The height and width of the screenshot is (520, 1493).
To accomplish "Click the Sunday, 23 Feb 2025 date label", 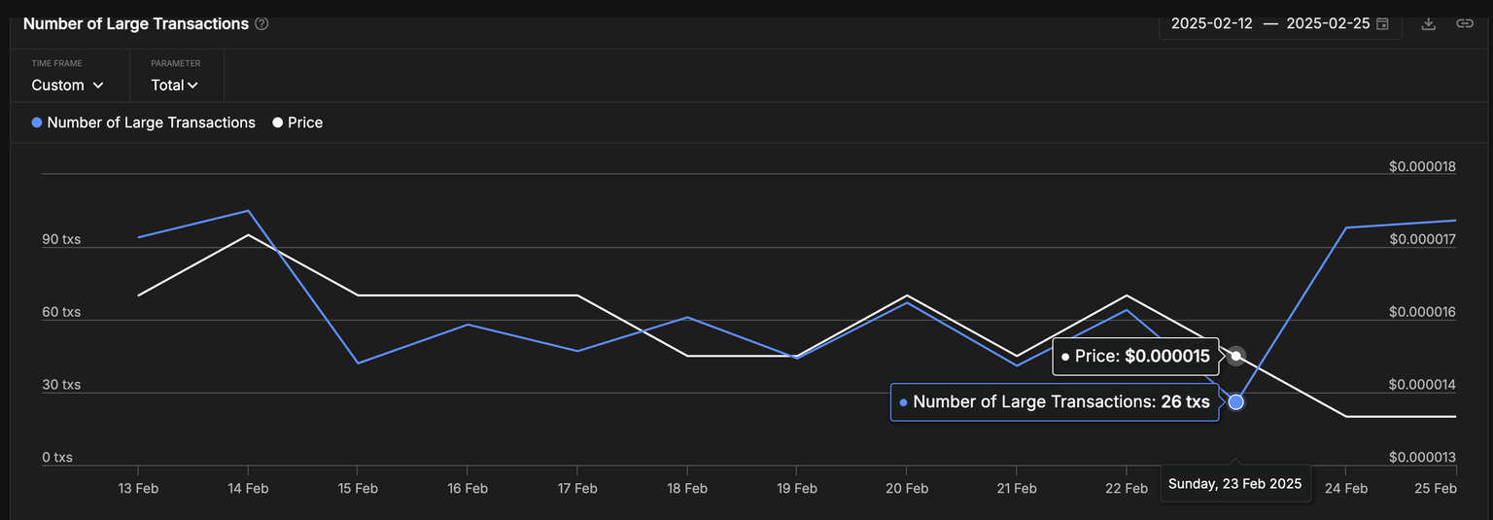I will tap(1234, 484).
